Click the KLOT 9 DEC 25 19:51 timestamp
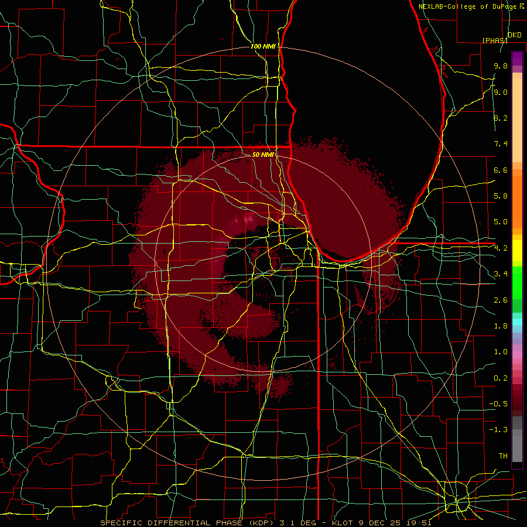This screenshot has width=527, height=527. [381, 523]
